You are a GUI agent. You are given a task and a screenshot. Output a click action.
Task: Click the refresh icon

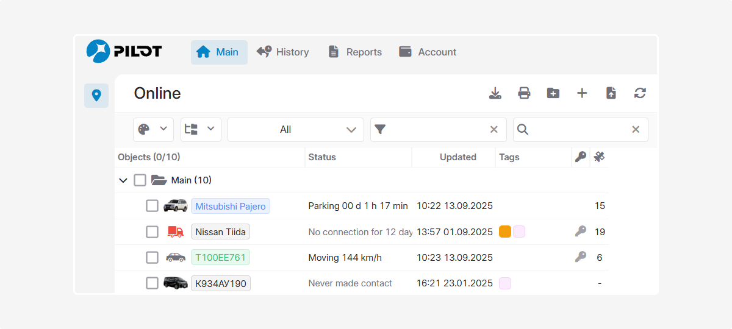point(640,93)
